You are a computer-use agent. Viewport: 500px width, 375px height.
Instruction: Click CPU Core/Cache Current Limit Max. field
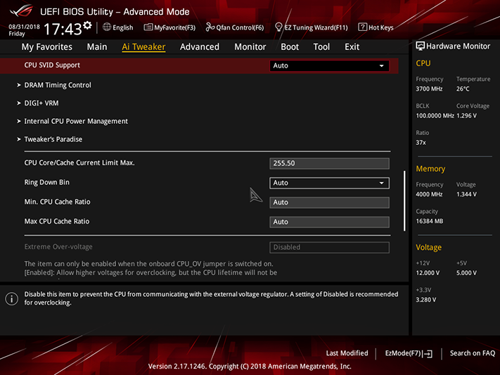329,163
